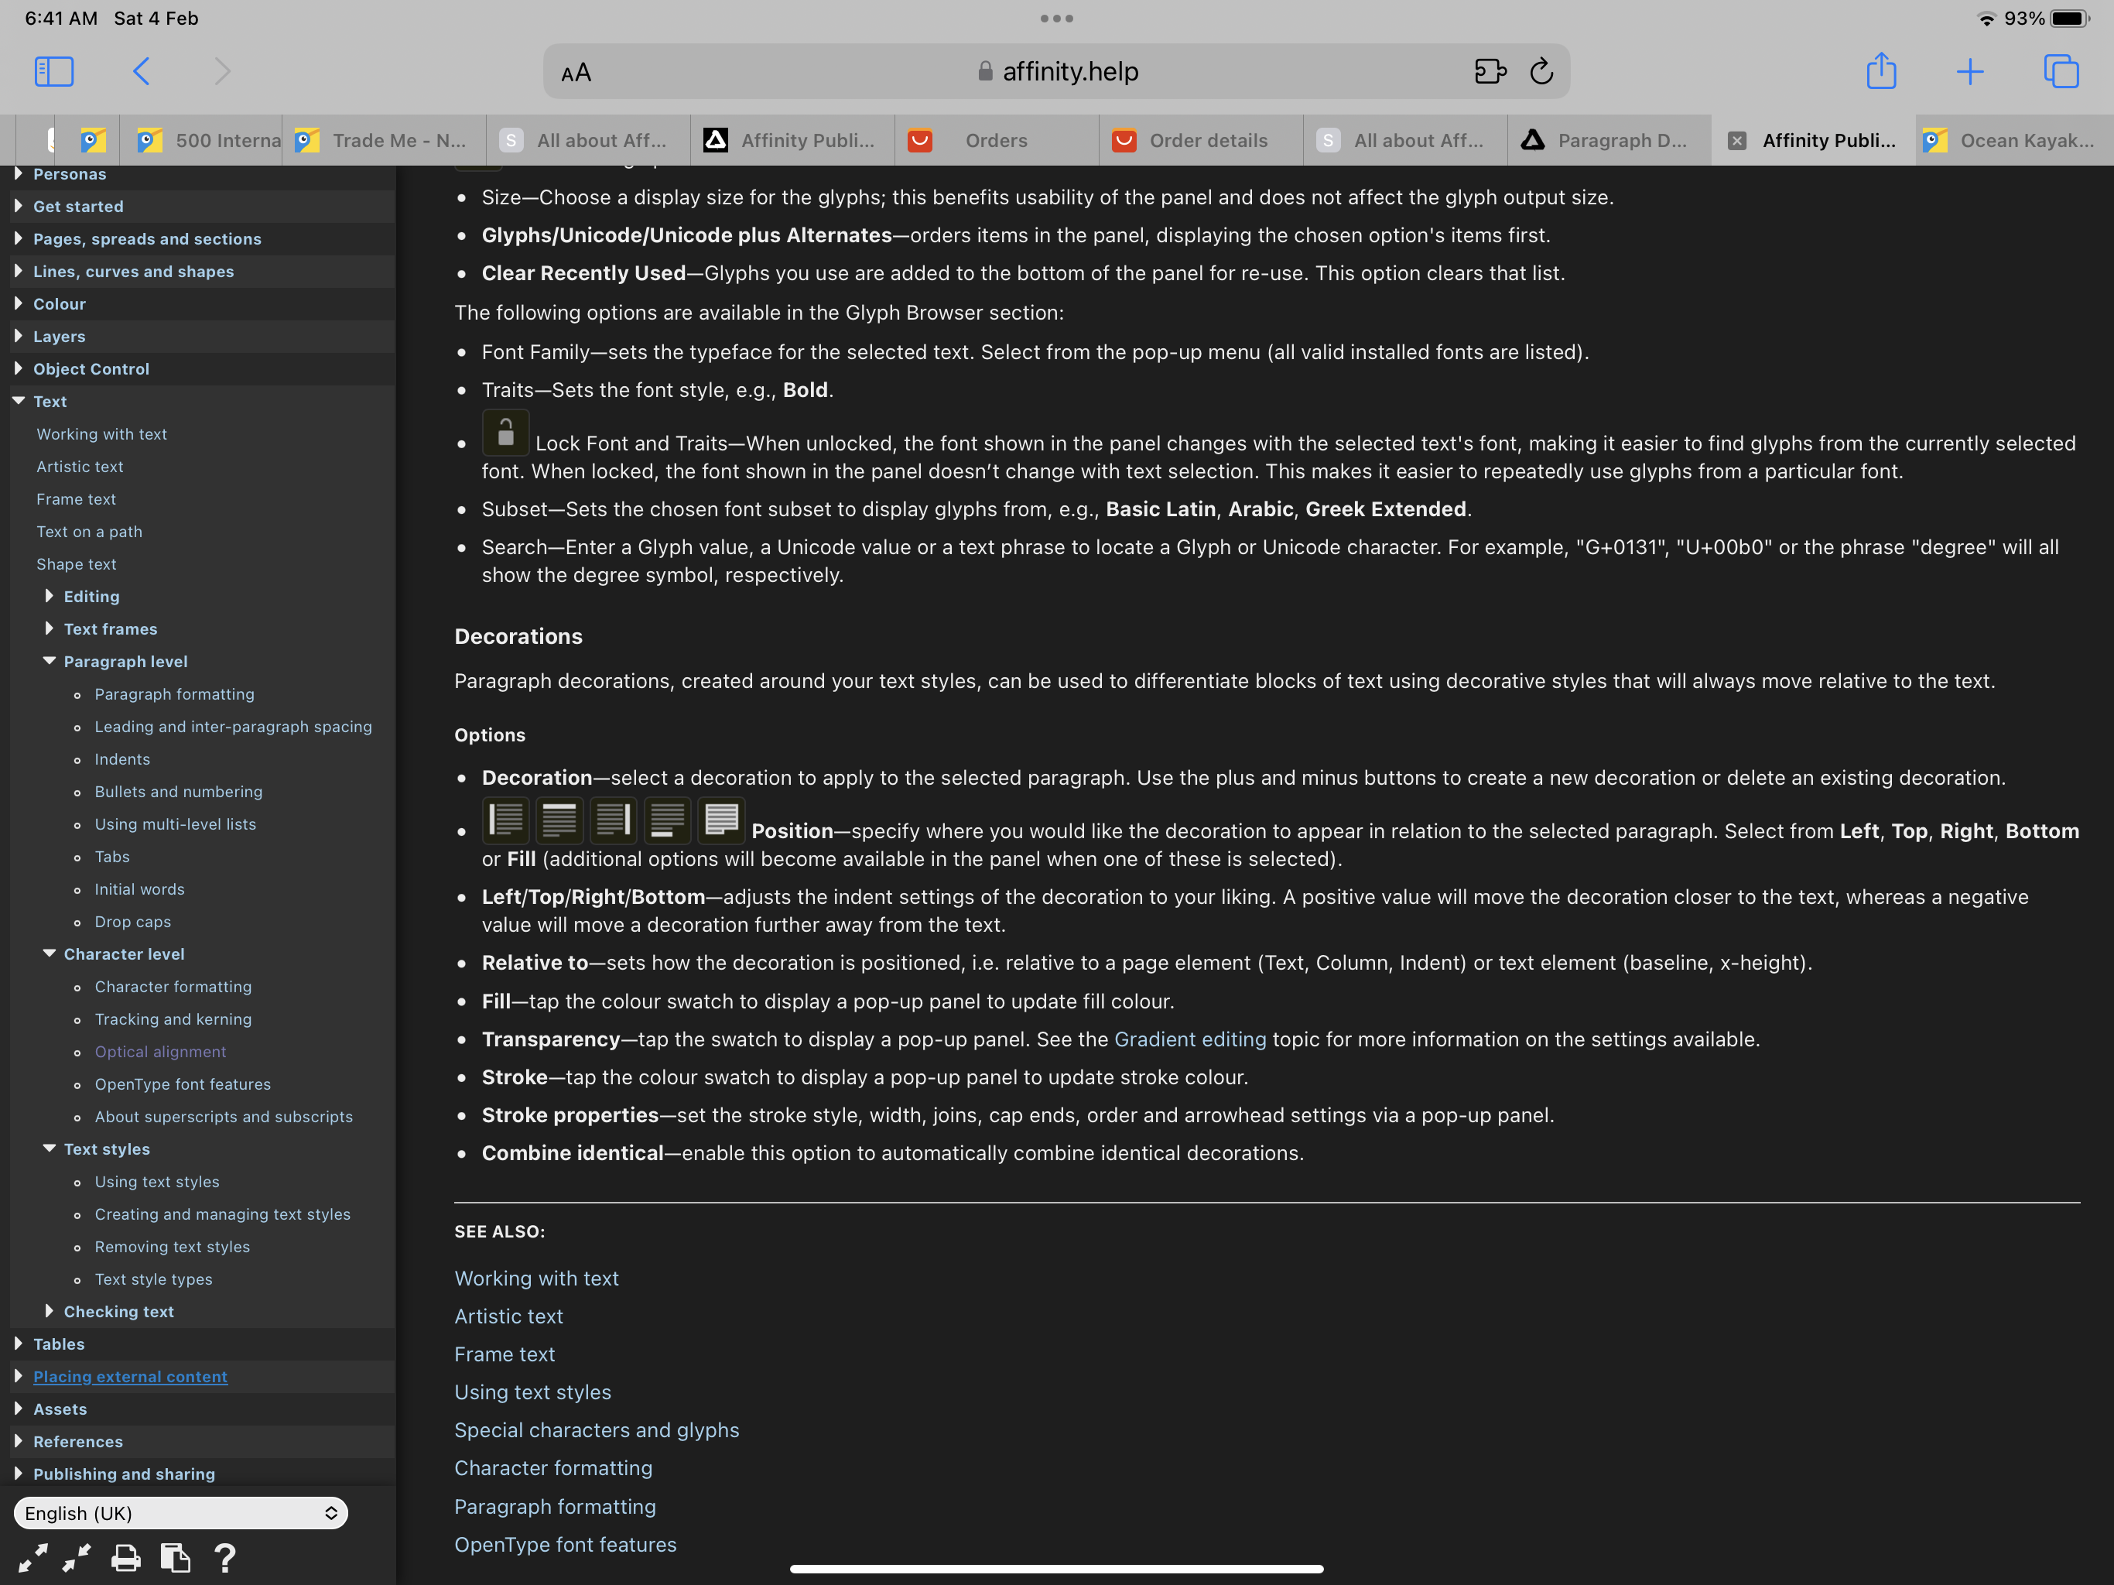Toggle the Safari sidebar icon
Screen dimensions: 2114x1585
click(x=53, y=72)
